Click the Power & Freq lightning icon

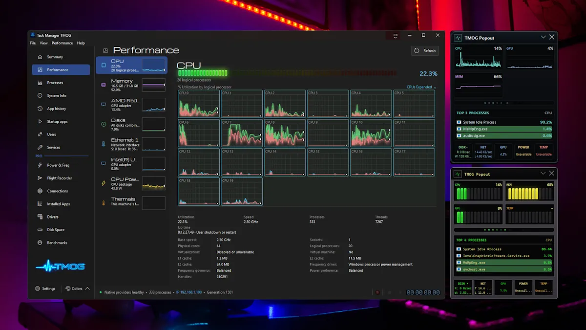click(x=40, y=165)
